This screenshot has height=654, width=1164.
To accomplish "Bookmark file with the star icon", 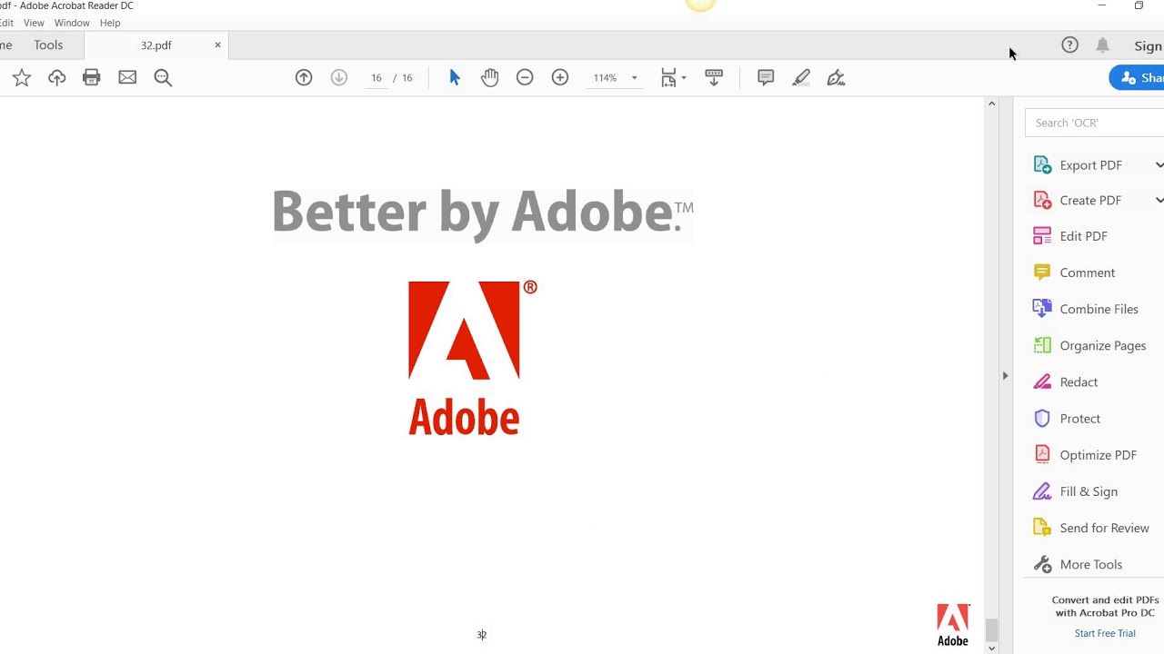I will [x=22, y=78].
